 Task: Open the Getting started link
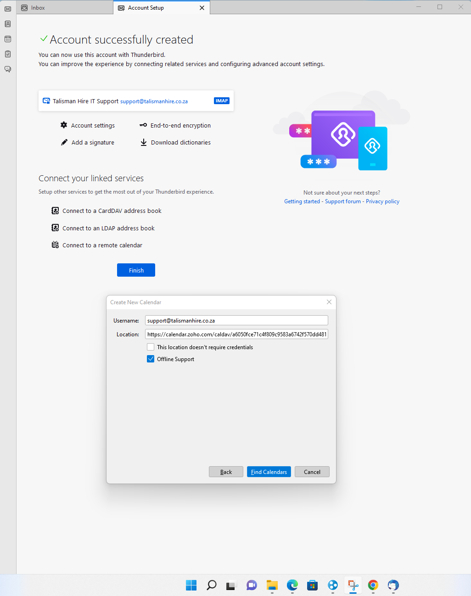click(302, 201)
